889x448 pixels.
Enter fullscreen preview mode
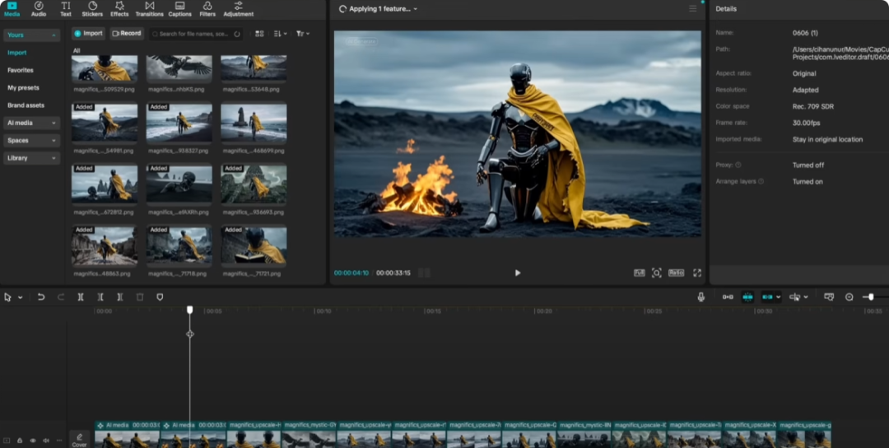697,273
